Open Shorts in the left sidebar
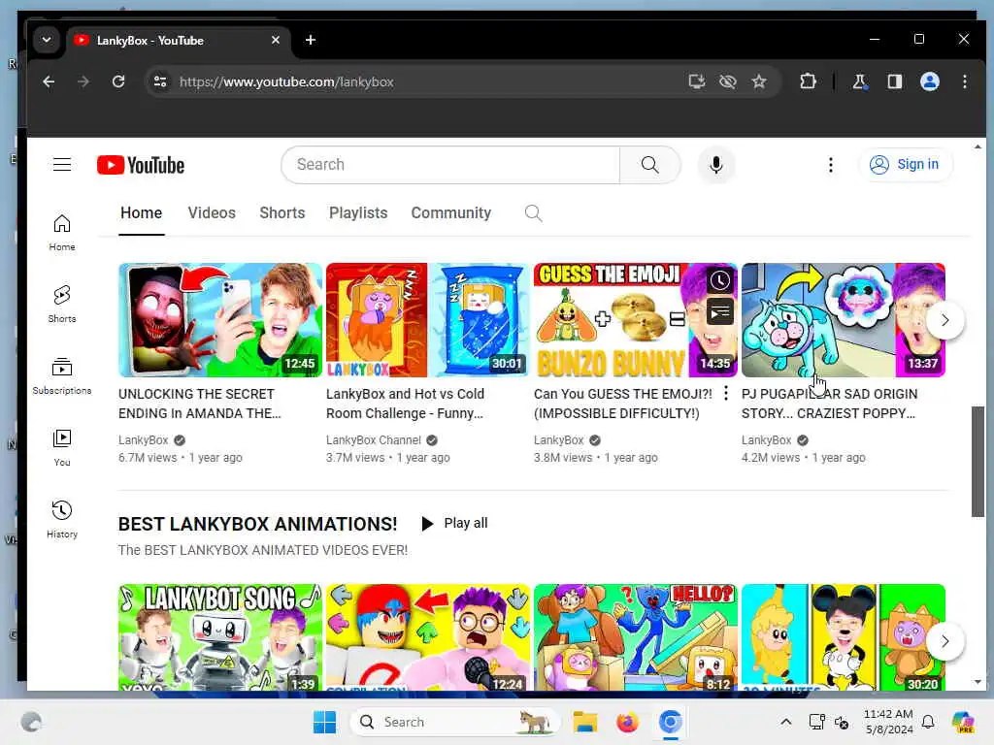This screenshot has width=994, height=745. [x=61, y=304]
